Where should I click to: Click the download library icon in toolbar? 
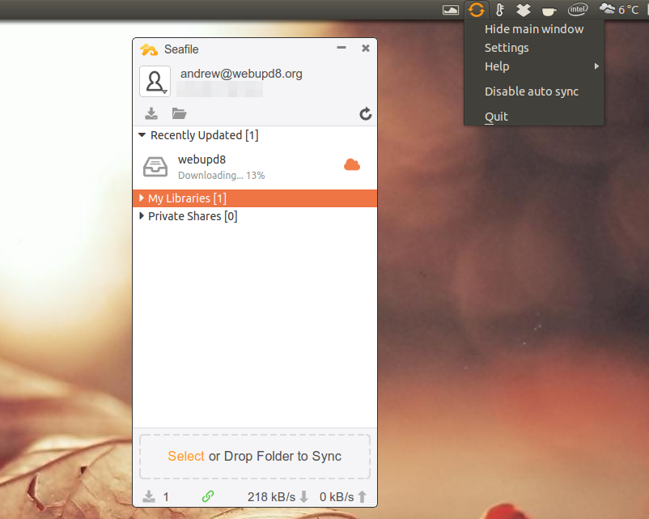(151, 113)
